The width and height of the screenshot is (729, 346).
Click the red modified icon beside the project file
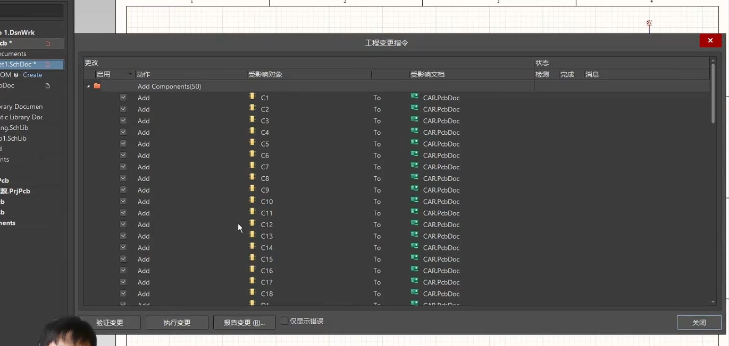tap(47, 44)
